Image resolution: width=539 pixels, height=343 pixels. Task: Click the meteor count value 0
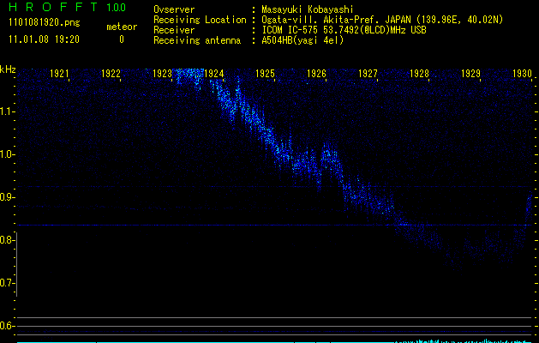click(121, 39)
